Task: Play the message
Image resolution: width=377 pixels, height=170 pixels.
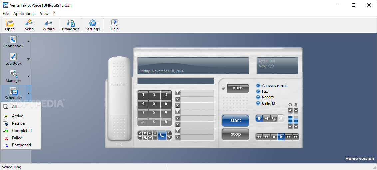Action: tap(281, 137)
